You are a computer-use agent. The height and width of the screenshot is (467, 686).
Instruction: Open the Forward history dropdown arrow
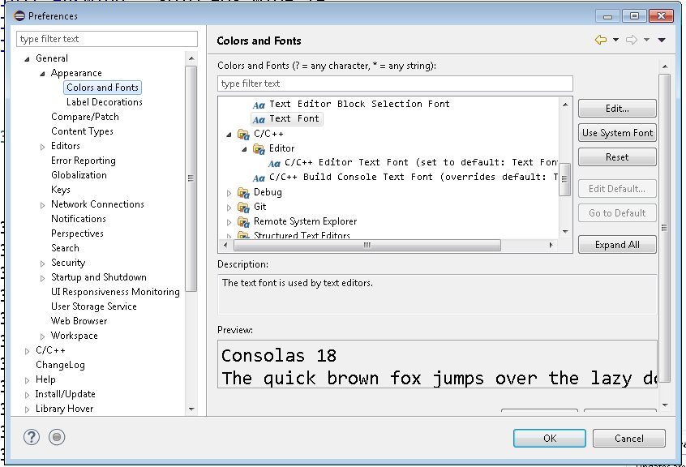646,40
